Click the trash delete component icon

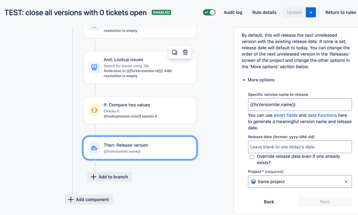pyautogui.click(x=185, y=52)
